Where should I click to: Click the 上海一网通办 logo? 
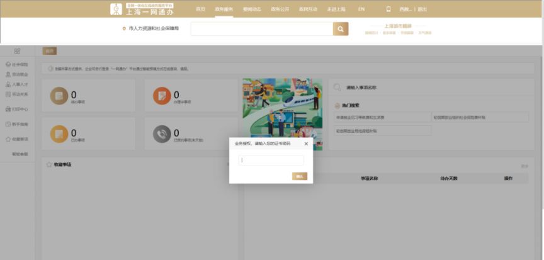coord(142,9)
